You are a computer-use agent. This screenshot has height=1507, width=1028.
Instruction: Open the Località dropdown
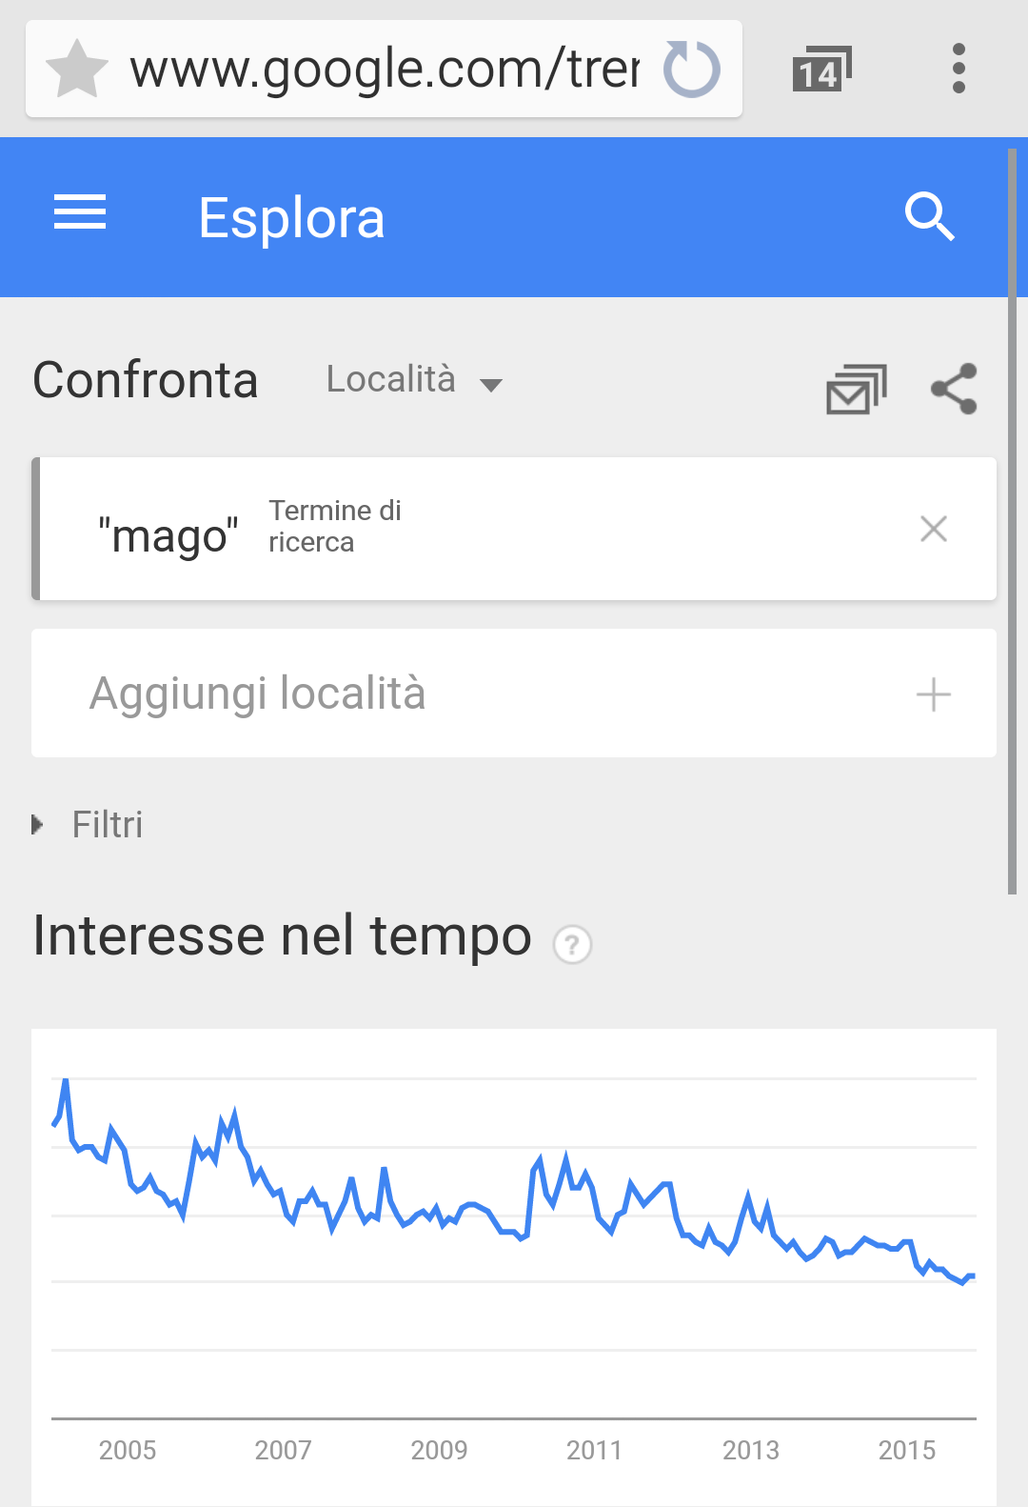point(414,380)
